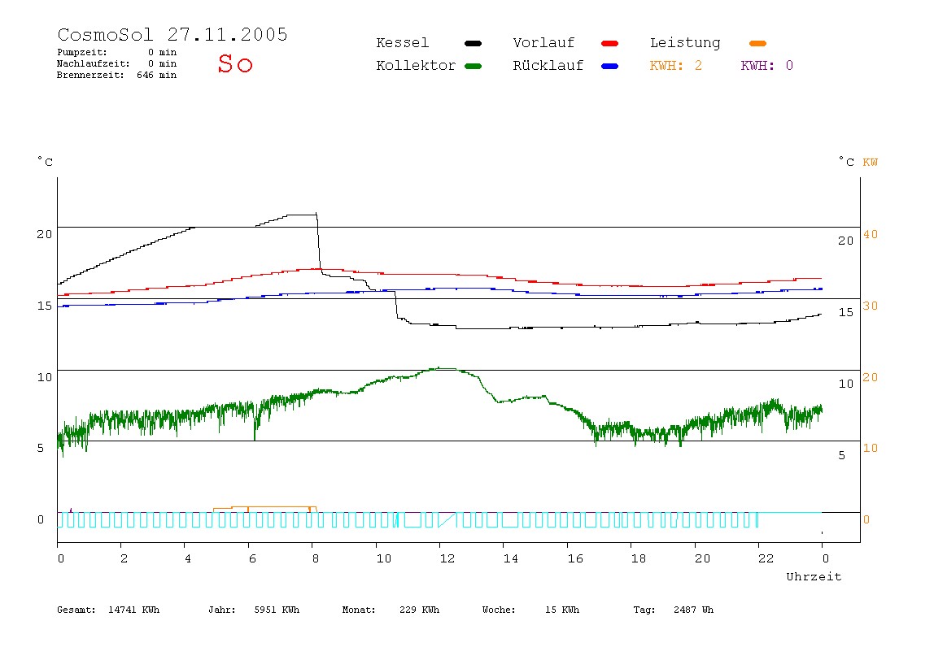Select the title 'CosmoSol 27.11.2005'

click(172, 34)
